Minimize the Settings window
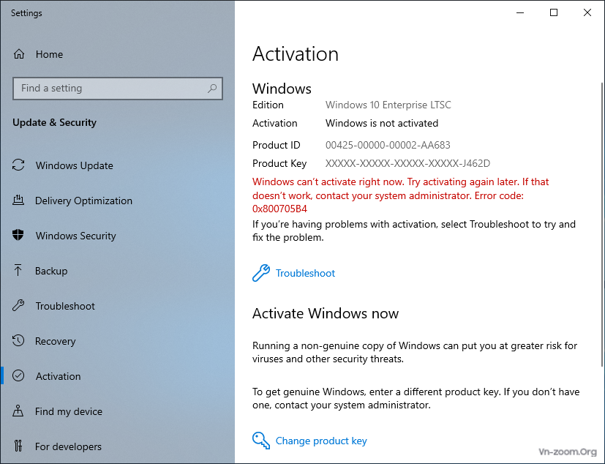Screen dimensions: 605x464 pyautogui.click(x=520, y=12)
